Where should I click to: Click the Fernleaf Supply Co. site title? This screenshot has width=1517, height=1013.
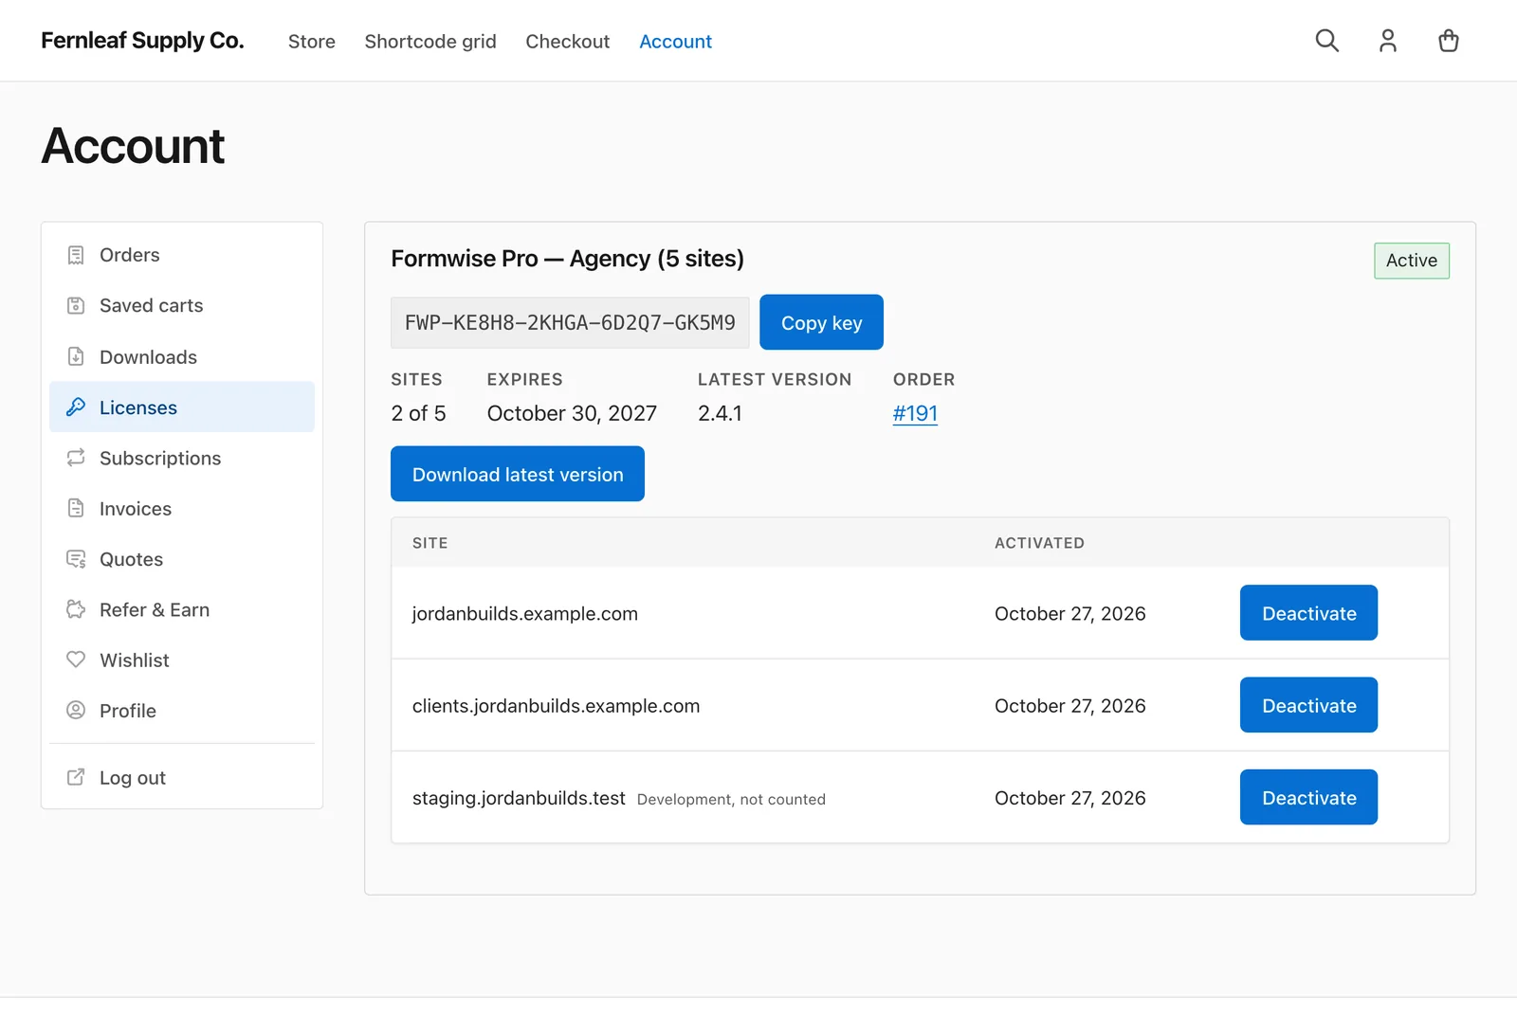point(142,41)
